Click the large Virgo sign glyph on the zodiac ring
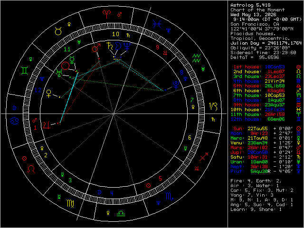Image resolution: width=304 pixels, height=228 pixels. (70, 203)
